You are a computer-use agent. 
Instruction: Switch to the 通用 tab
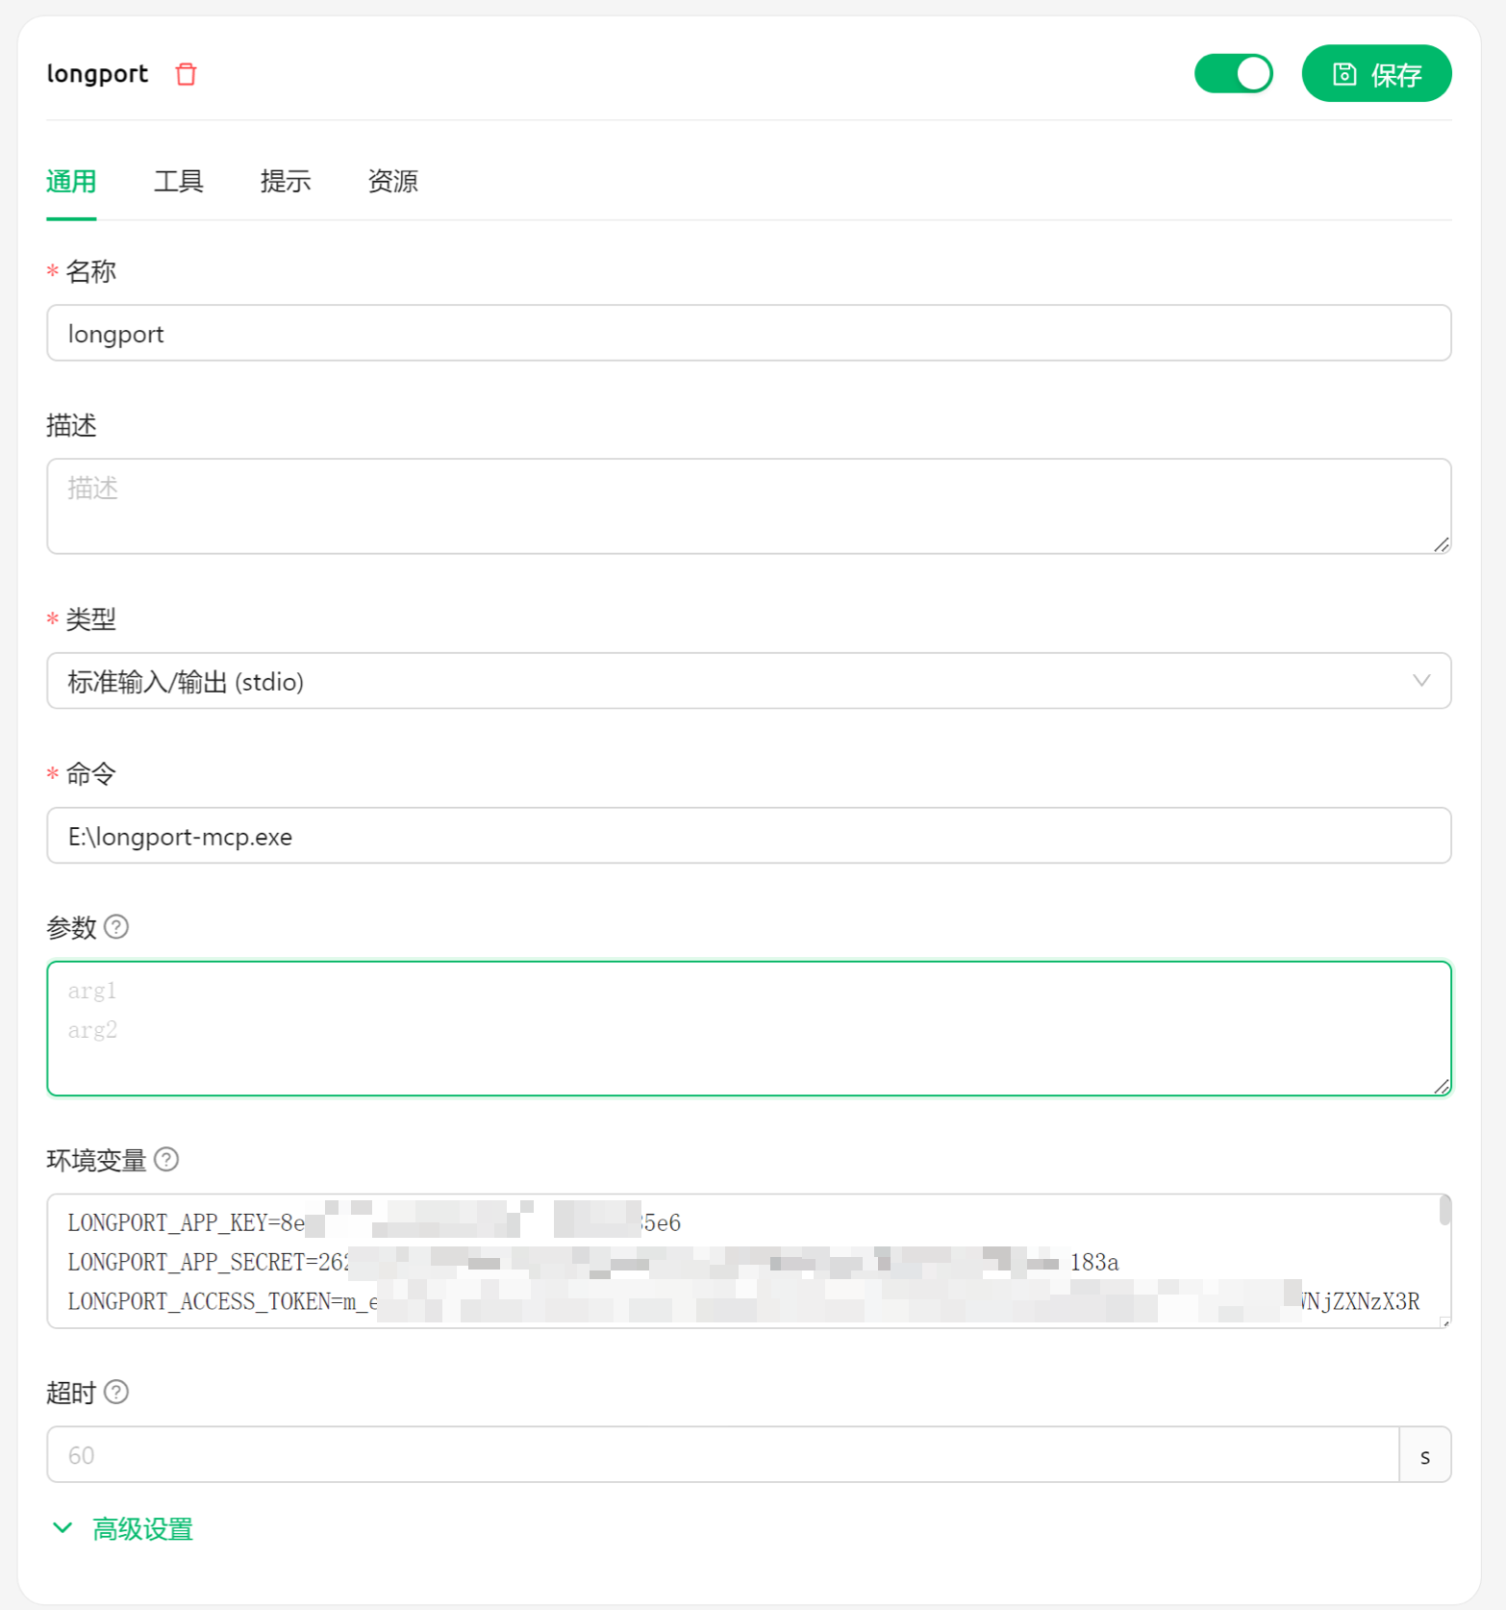click(x=71, y=181)
